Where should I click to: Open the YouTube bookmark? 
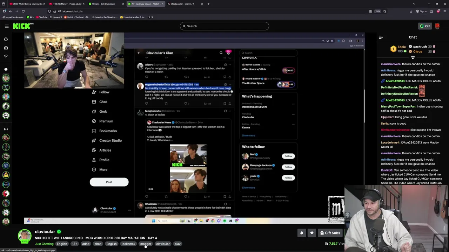point(41,17)
